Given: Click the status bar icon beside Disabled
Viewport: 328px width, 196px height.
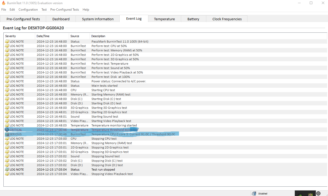Looking at the screenshot, I should click(254, 193).
